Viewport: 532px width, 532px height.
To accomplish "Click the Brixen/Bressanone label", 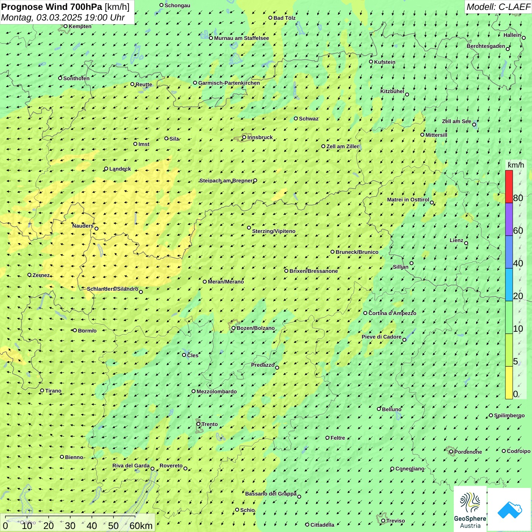I will point(313,271).
